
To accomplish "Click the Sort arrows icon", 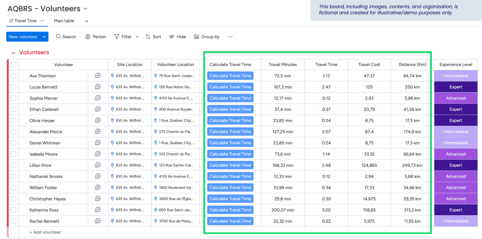I will [148, 37].
